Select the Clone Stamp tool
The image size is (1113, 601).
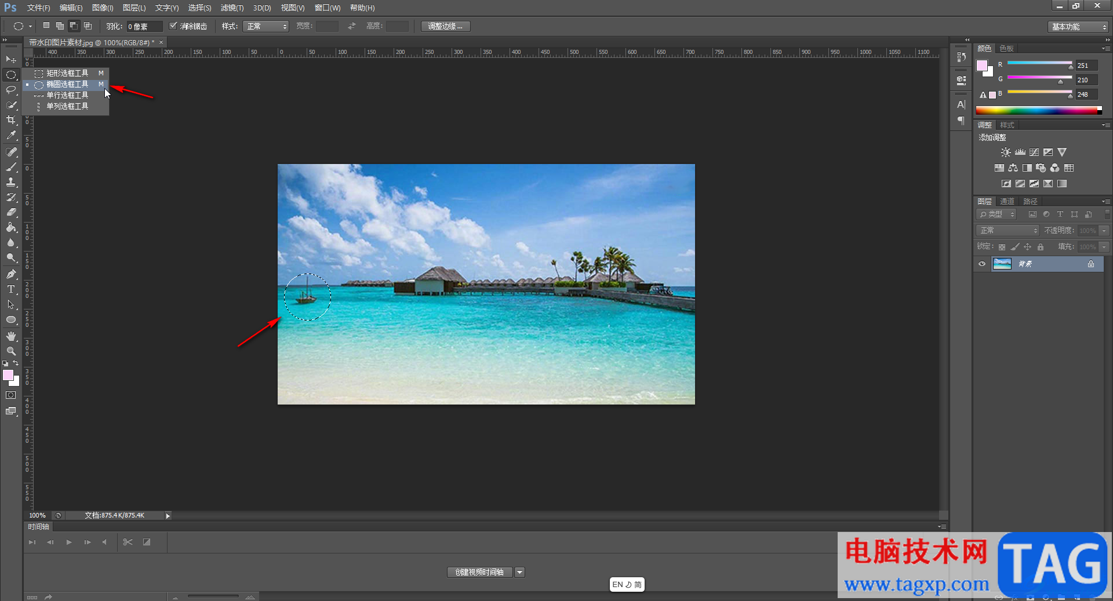[11, 182]
